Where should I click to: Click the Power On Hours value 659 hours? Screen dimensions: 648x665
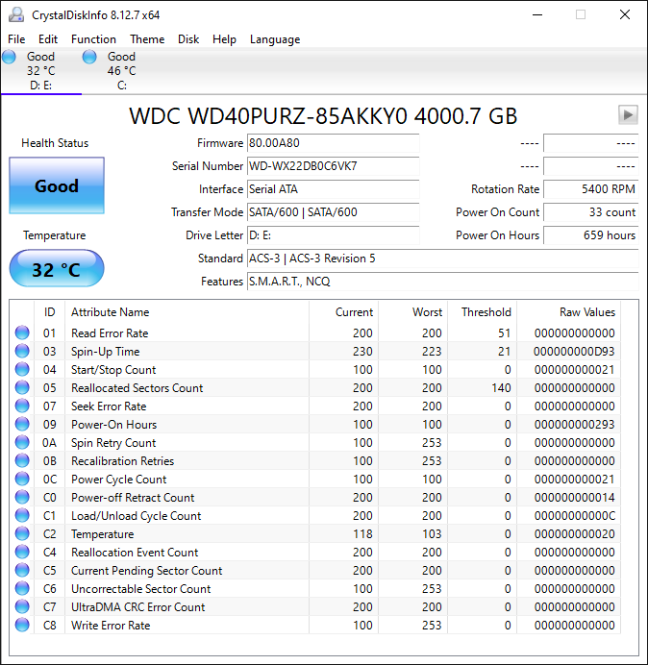pyautogui.click(x=590, y=234)
